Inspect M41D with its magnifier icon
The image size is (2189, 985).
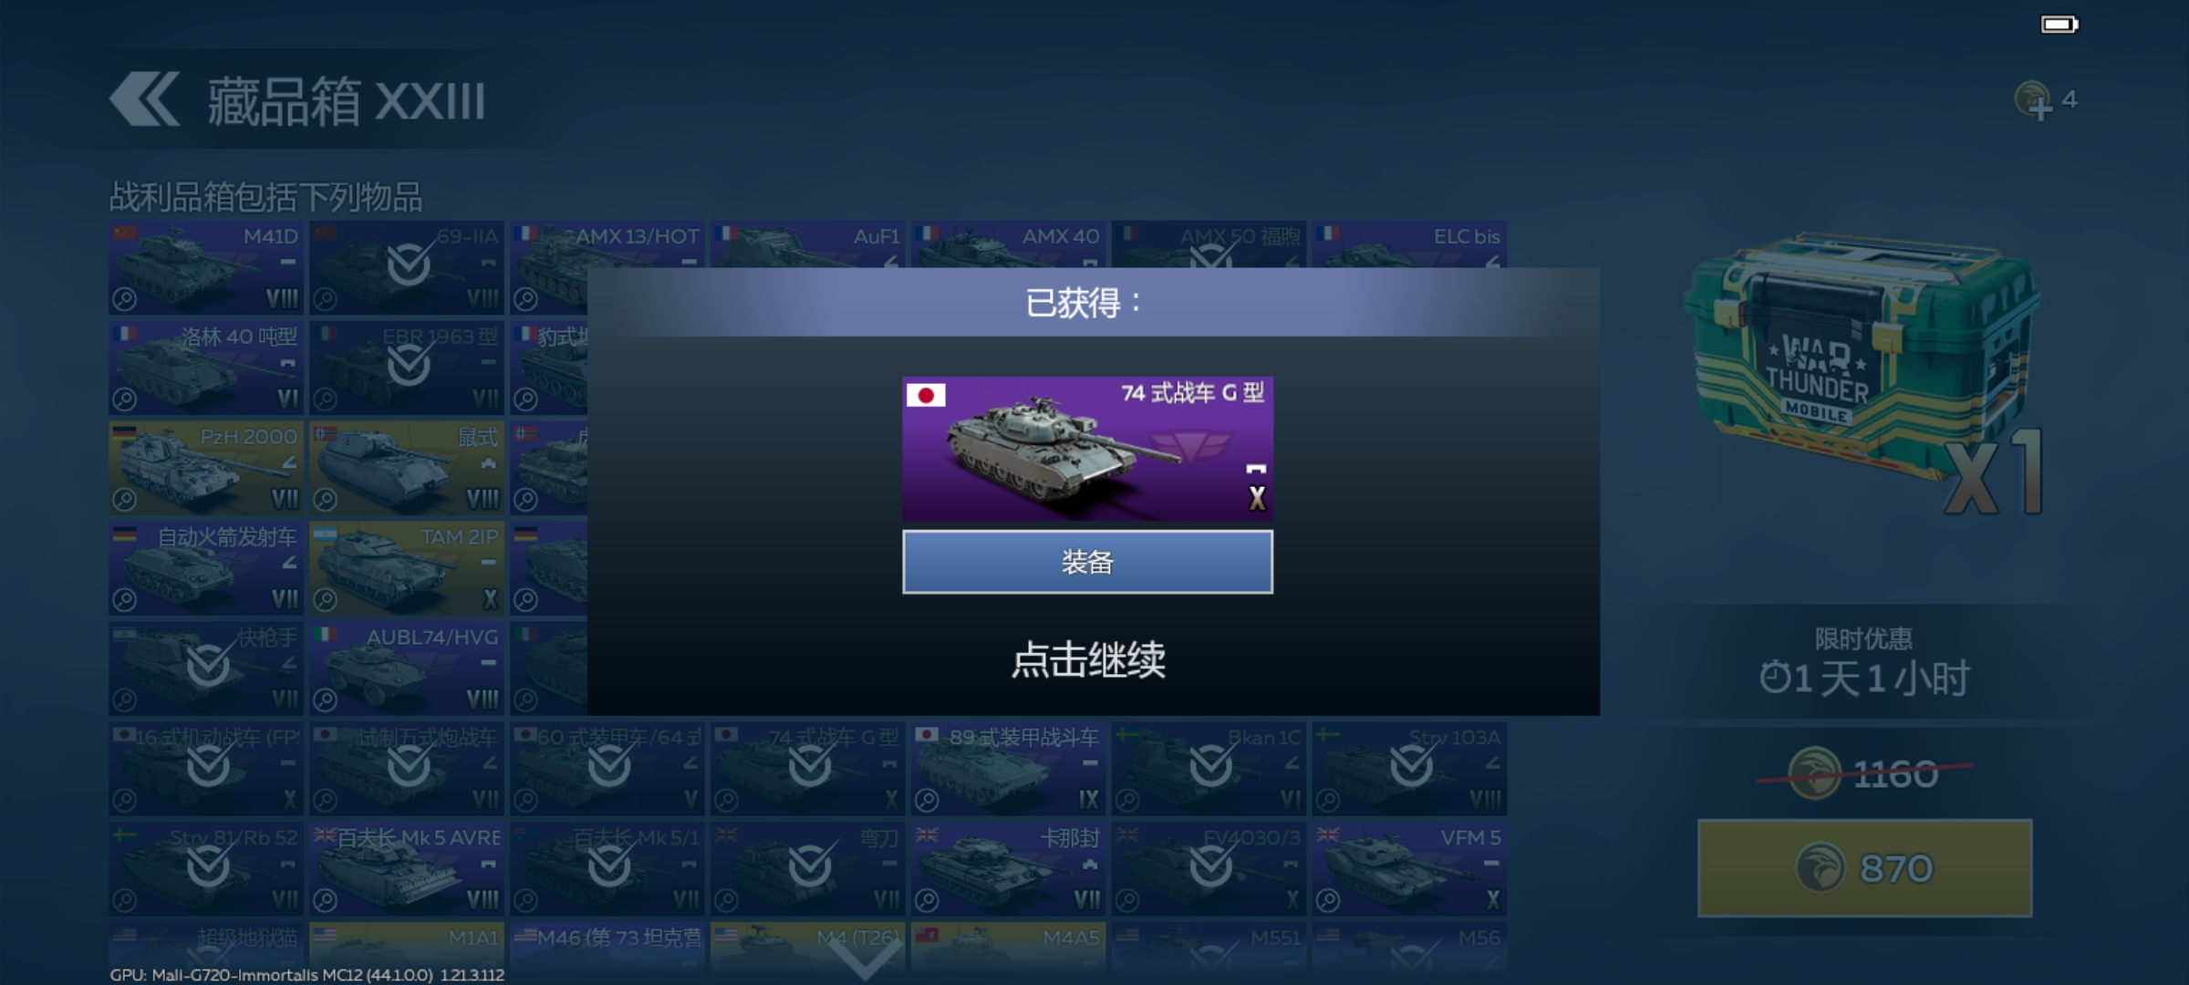pyautogui.click(x=124, y=299)
